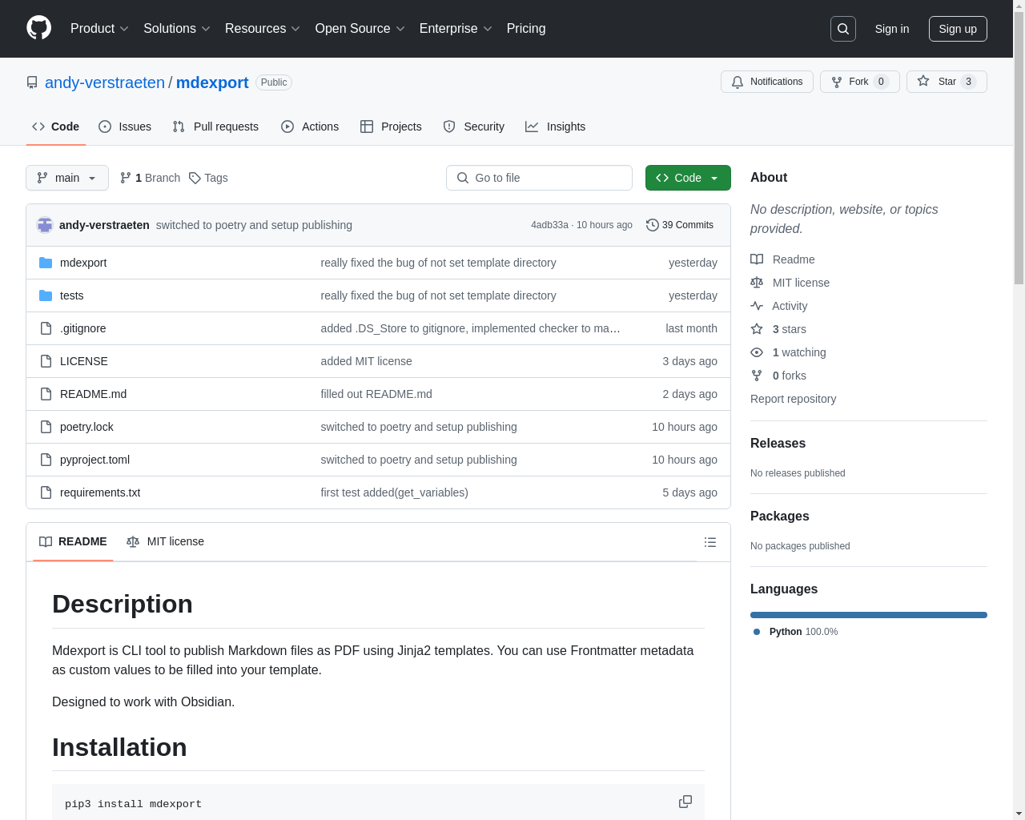The width and height of the screenshot is (1025, 820).
Task: Open the search magnifier button
Action: coord(843,29)
